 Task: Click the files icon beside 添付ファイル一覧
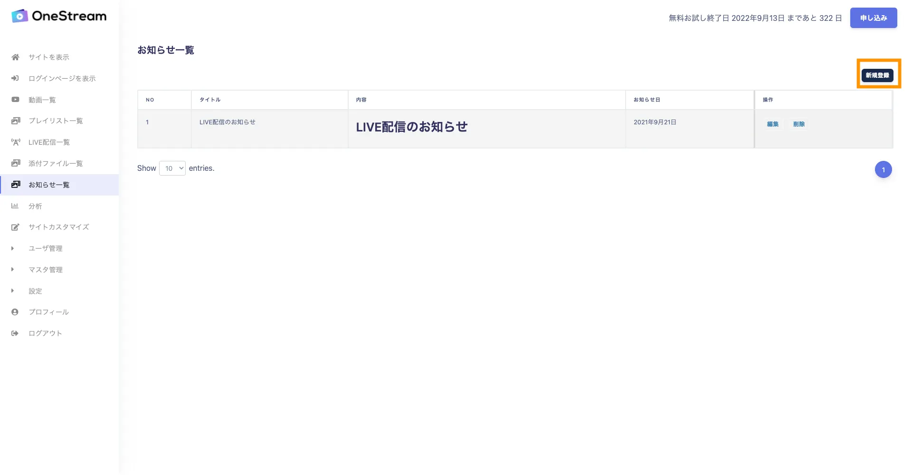[16, 163]
